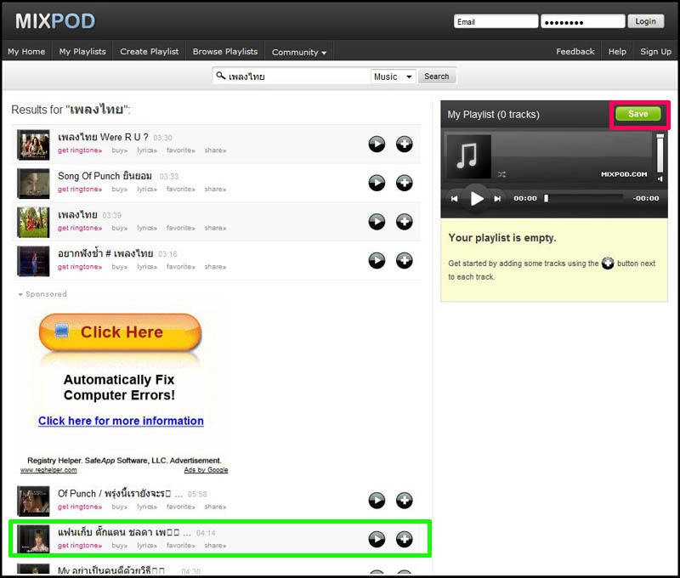Open My Playlists
The image size is (680, 578).
point(82,52)
